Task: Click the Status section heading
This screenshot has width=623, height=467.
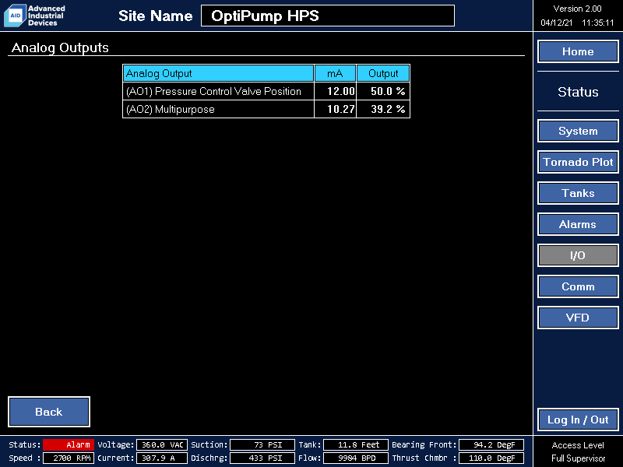Action: [578, 92]
